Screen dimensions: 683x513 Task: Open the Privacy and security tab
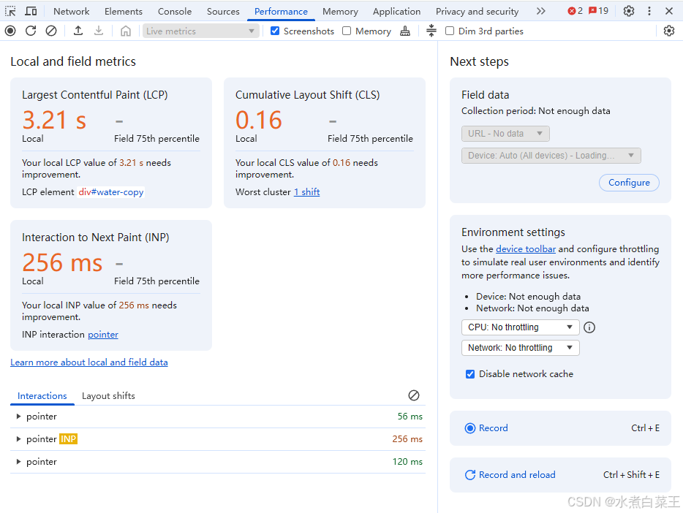tap(477, 11)
